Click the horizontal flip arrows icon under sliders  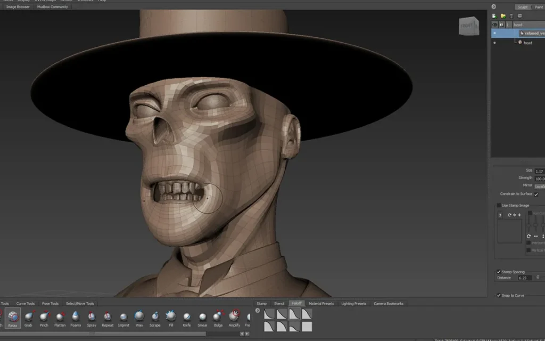coord(536,236)
